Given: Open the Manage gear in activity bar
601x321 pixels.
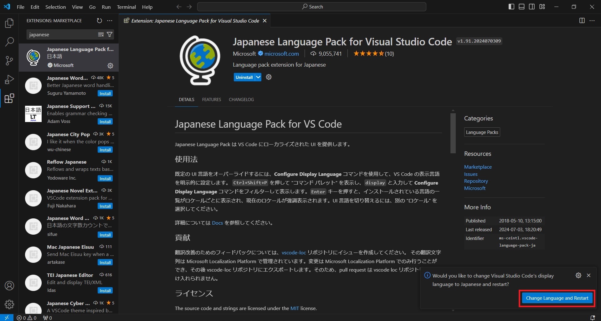Looking at the screenshot, I should click(x=9, y=304).
